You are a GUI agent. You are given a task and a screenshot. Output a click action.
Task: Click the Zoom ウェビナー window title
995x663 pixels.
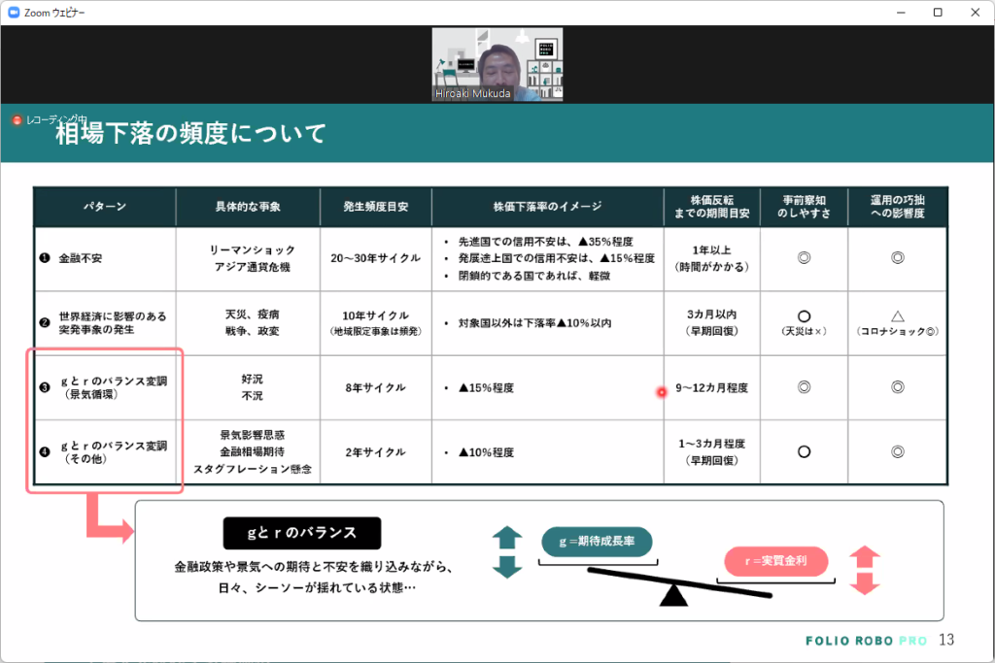pyautogui.click(x=52, y=13)
